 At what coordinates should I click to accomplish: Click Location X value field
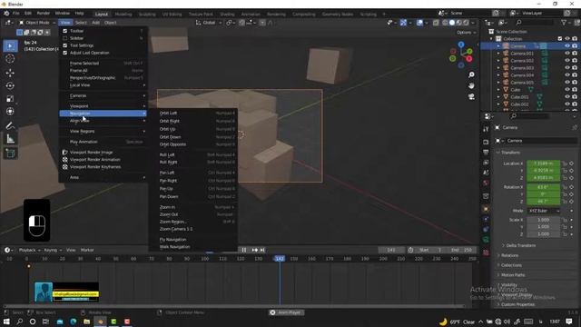(543, 163)
